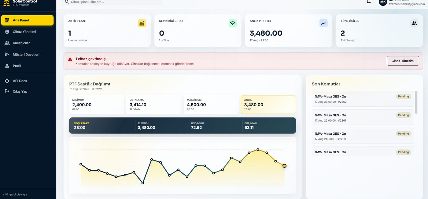Click Pending badge on command #2262

tap(404, 96)
